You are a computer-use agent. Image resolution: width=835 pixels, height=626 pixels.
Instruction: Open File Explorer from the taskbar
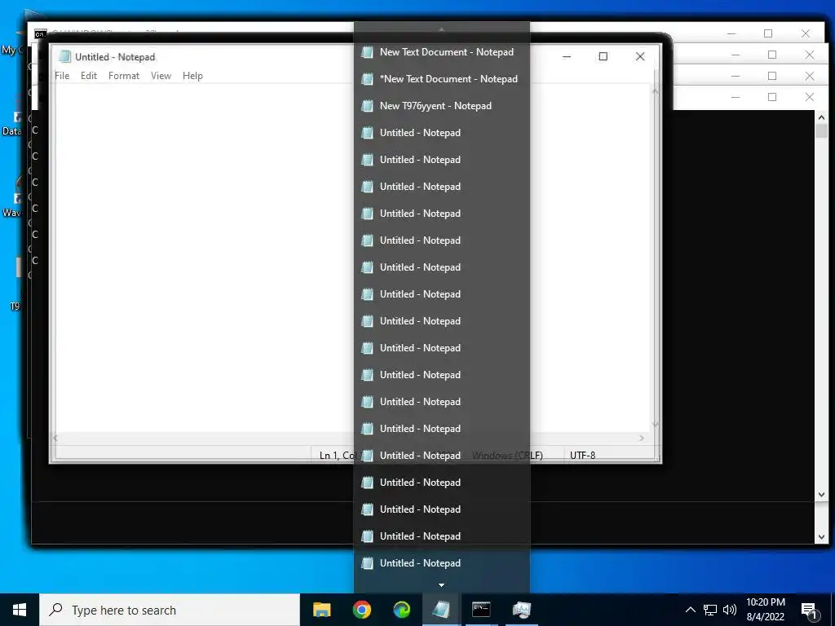321,610
